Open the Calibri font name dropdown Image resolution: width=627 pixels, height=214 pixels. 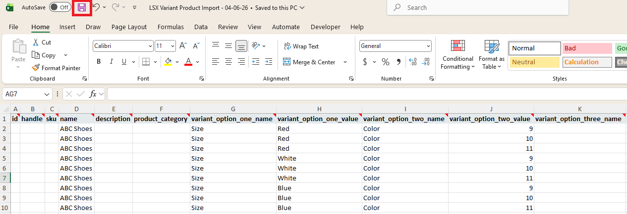151,46
